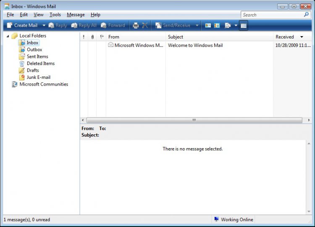315x227 pixels.
Task: Click the preview pane scroll down arrow
Action: pyautogui.click(x=309, y=211)
